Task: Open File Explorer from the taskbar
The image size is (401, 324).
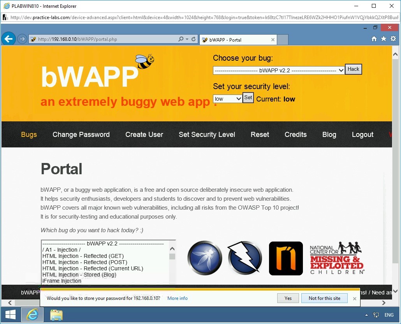Action: click(56, 315)
